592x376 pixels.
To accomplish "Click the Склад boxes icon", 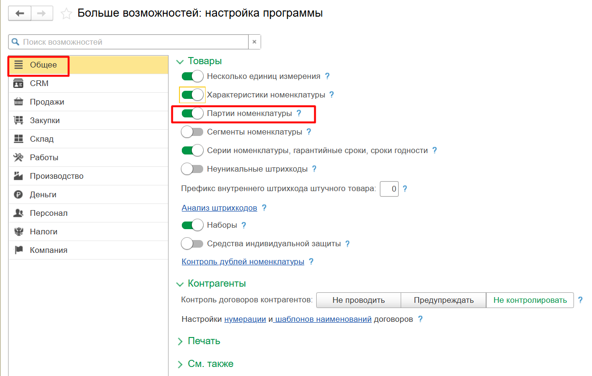I will click(x=19, y=139).
